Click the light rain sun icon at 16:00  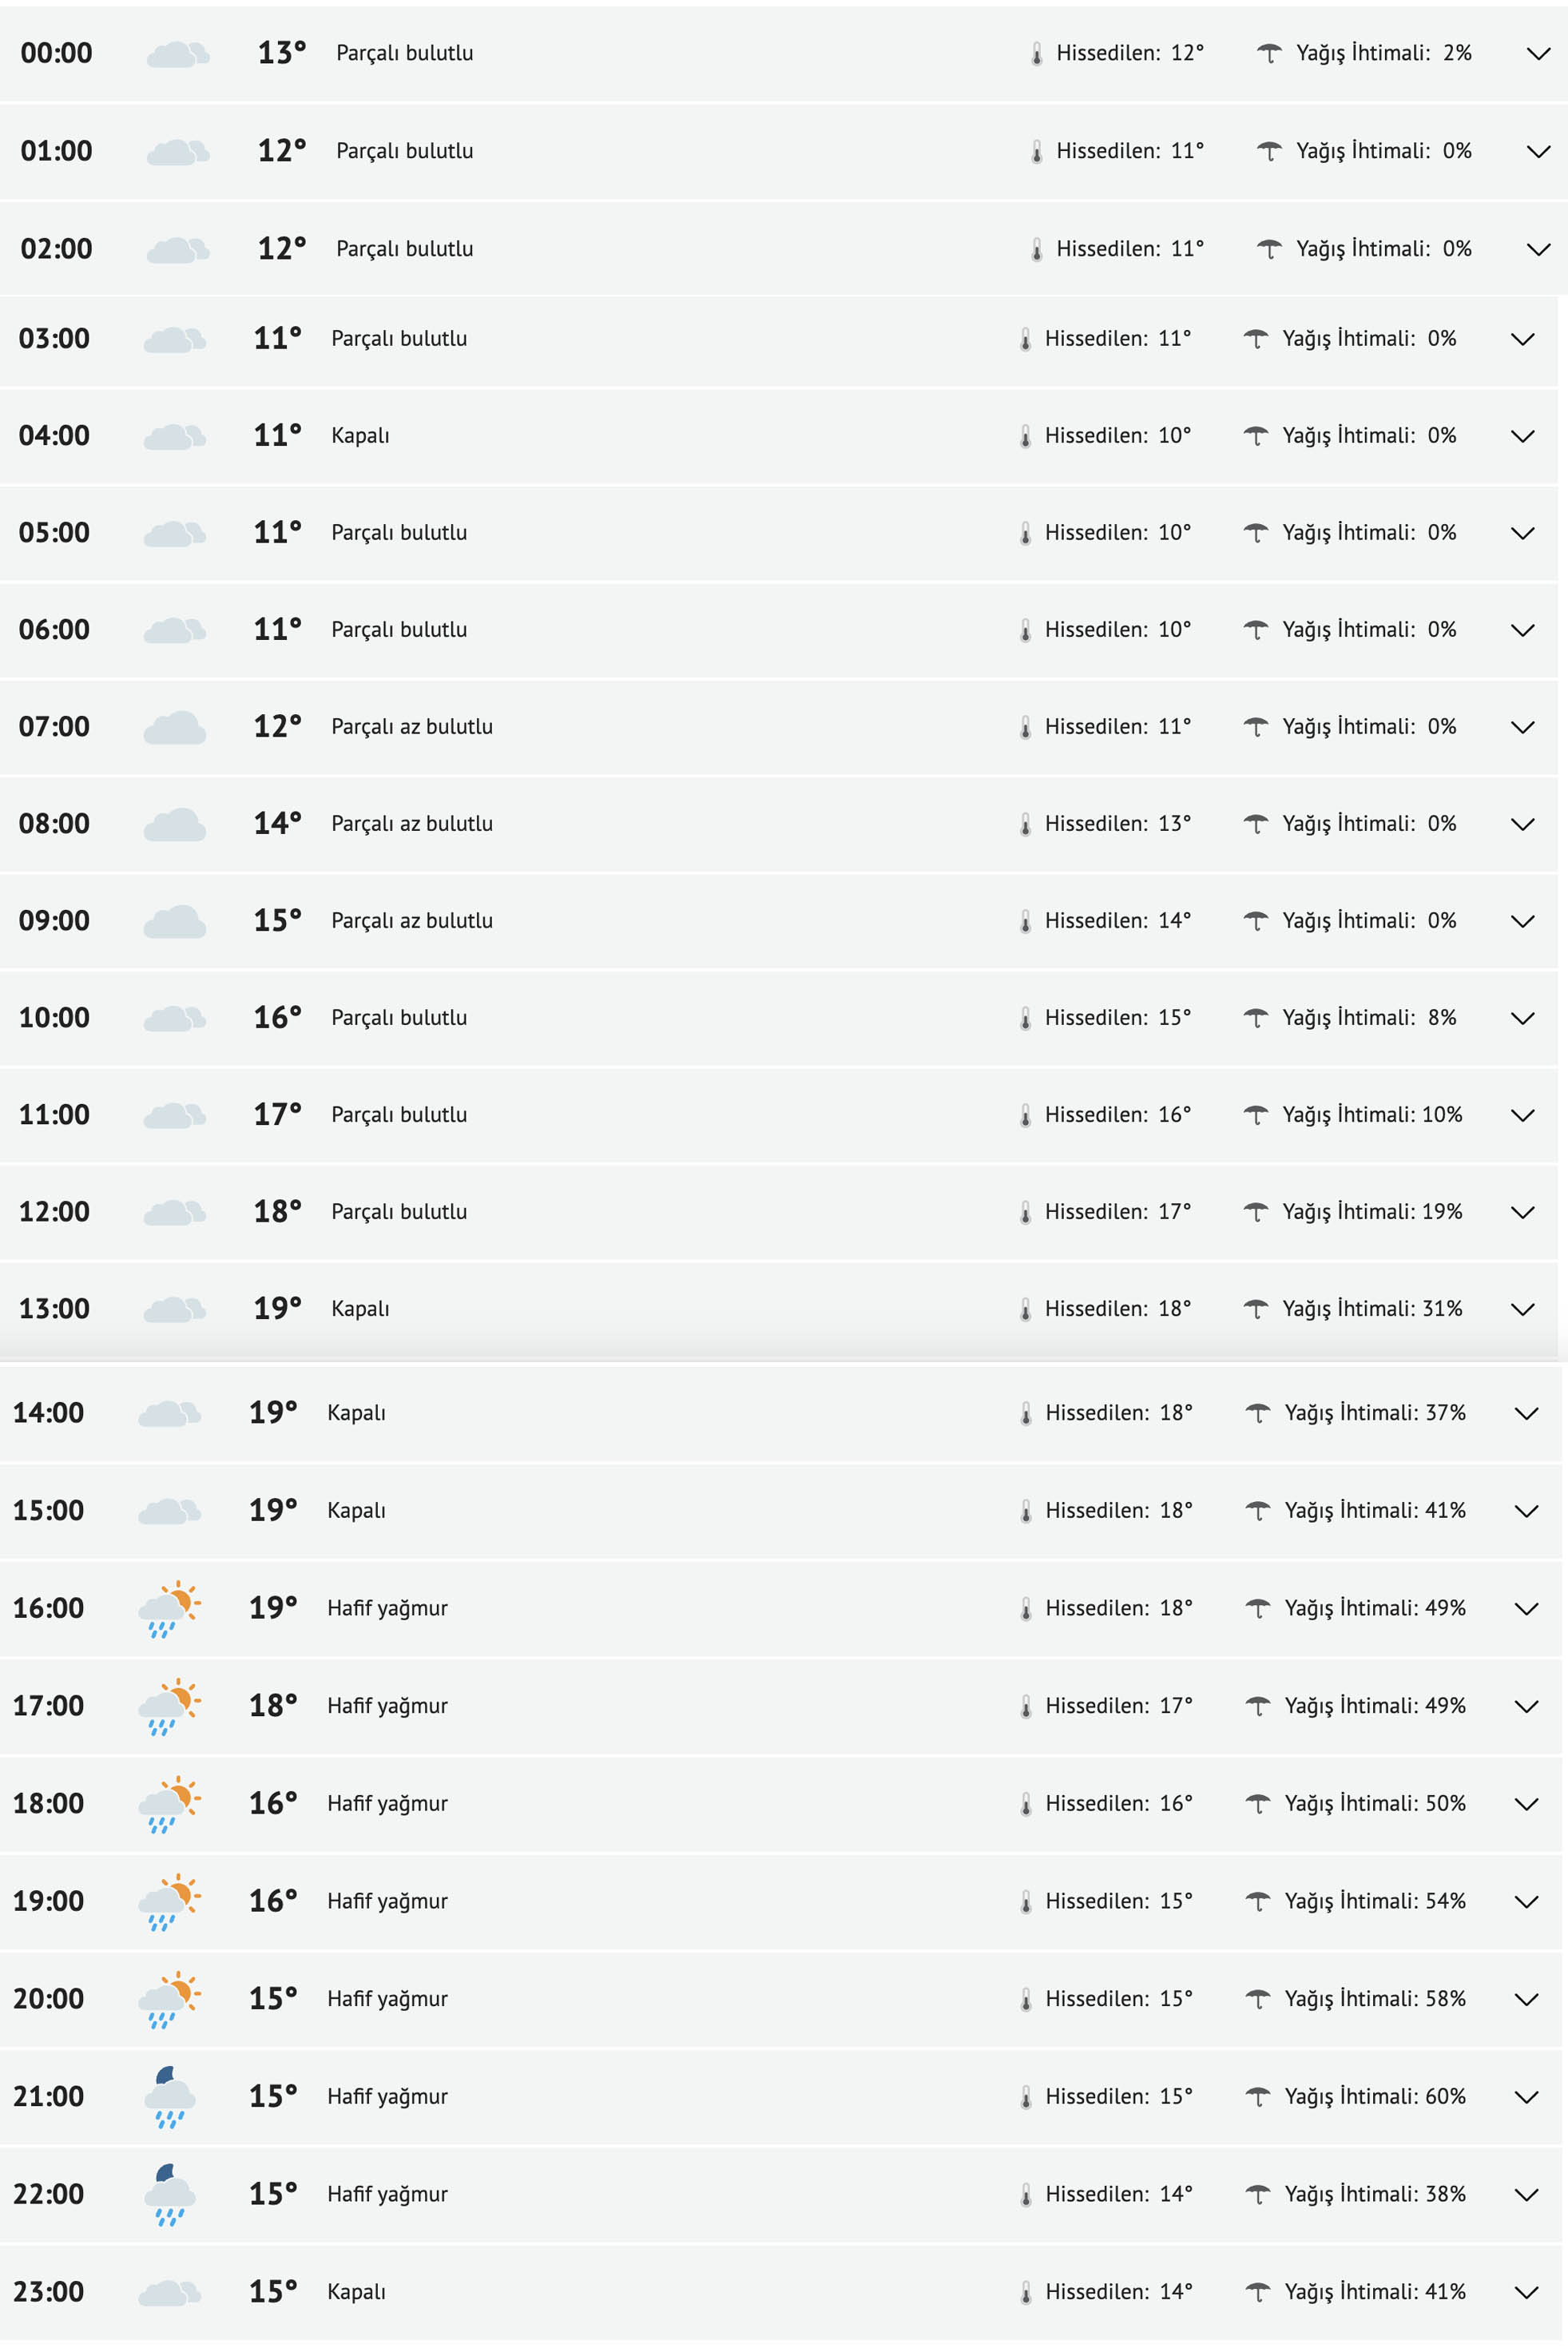(x=169, y=1609)
